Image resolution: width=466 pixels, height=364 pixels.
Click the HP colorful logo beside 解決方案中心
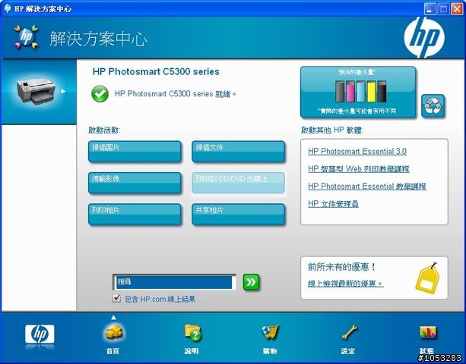(x=26, y=37)
